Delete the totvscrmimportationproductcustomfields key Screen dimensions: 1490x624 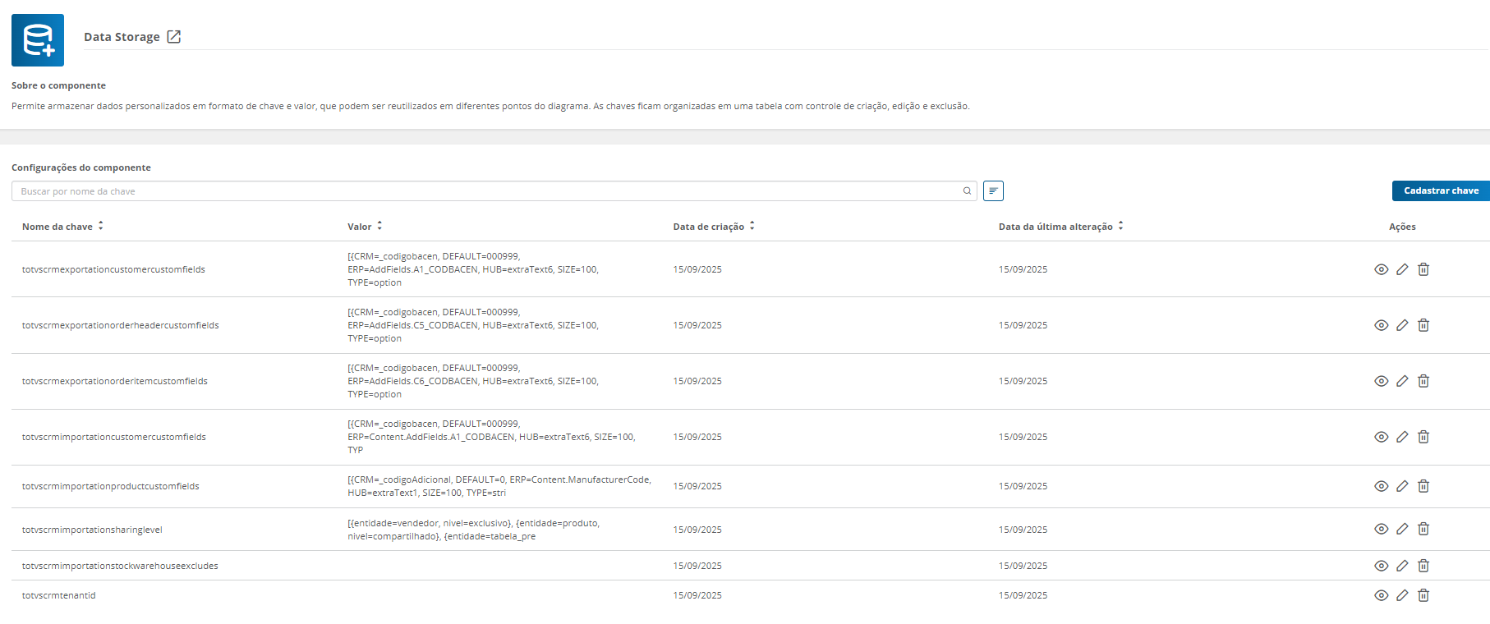(x=1423, y=486)
